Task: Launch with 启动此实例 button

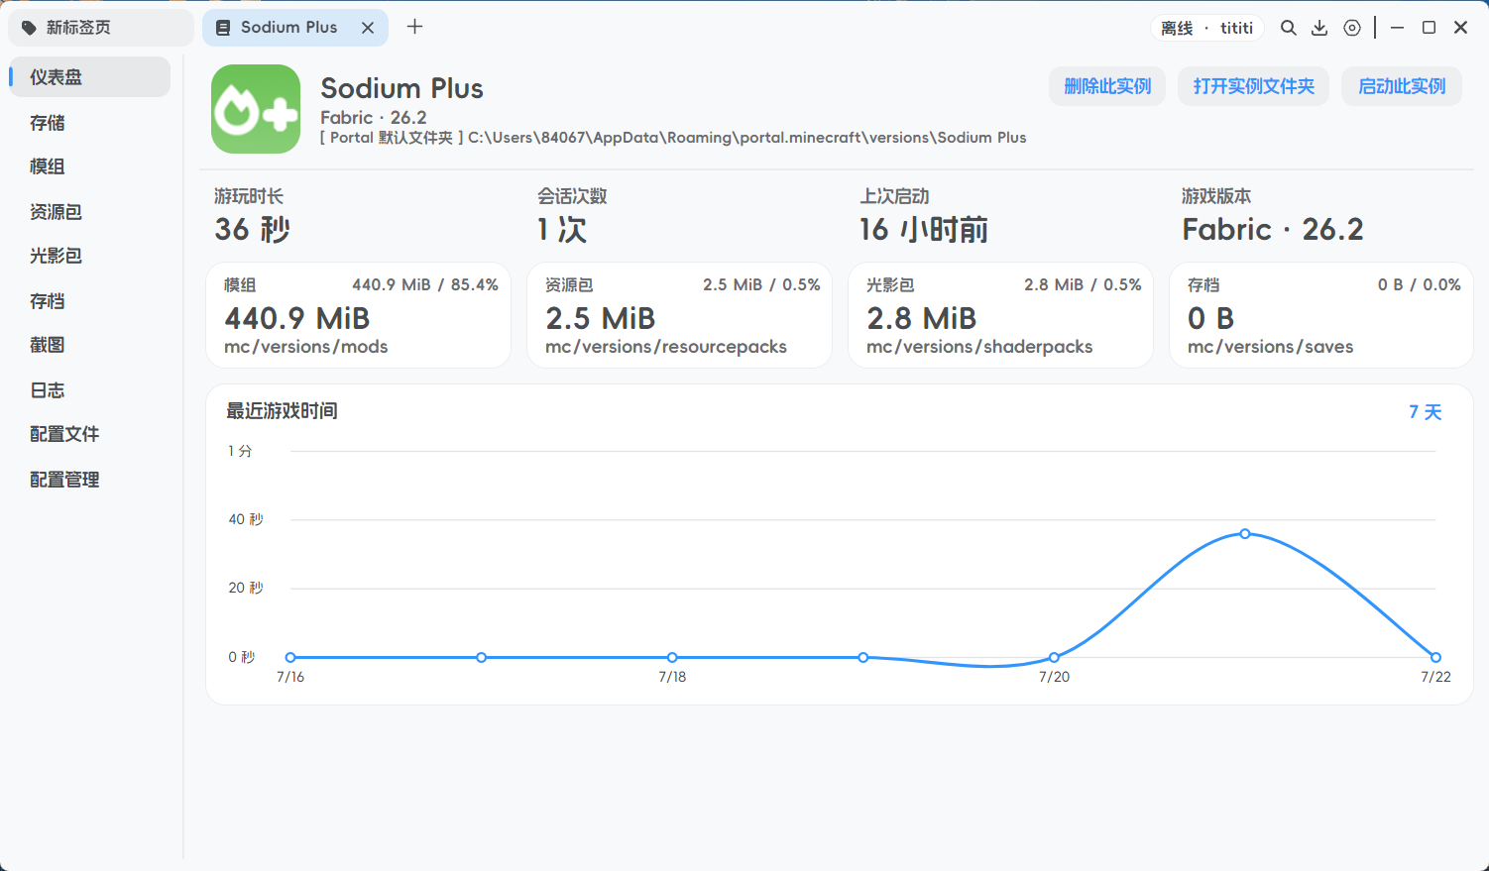Action: [1402, 86]
